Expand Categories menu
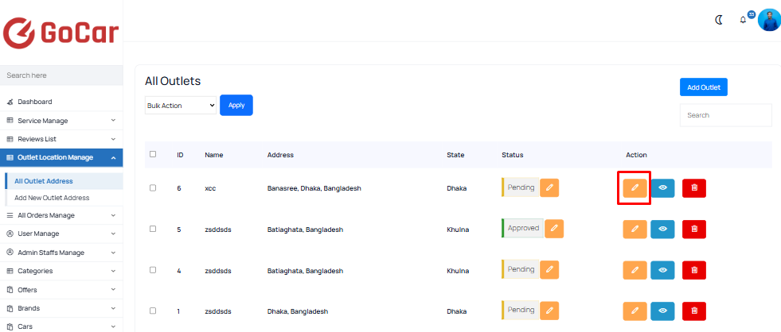The width and height of the screenshot is (781, 332). point(61,271)
